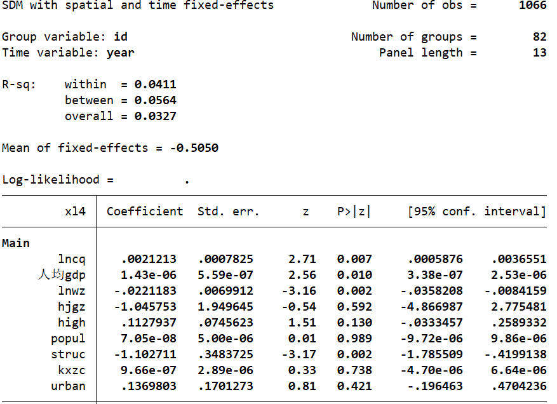
Task: Click the 95% conf. interval header
Action: coord(477,212)
